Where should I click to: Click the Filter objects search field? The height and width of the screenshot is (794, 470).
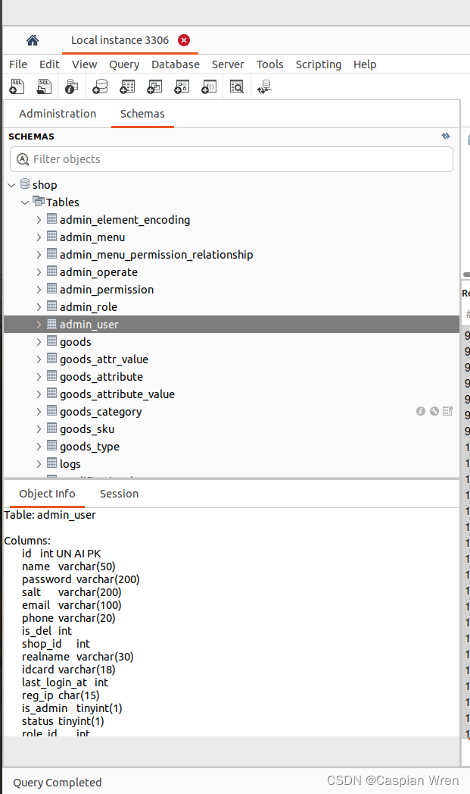232,159
